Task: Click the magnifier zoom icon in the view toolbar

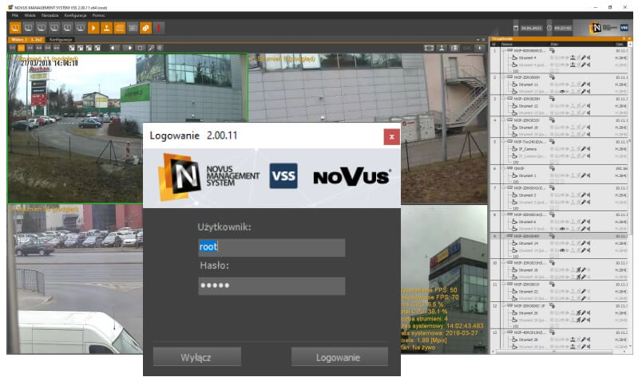Action: click(x=151, y=48)
